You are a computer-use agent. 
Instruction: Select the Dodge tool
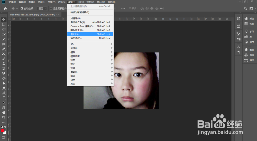click(x=4, y=88)
